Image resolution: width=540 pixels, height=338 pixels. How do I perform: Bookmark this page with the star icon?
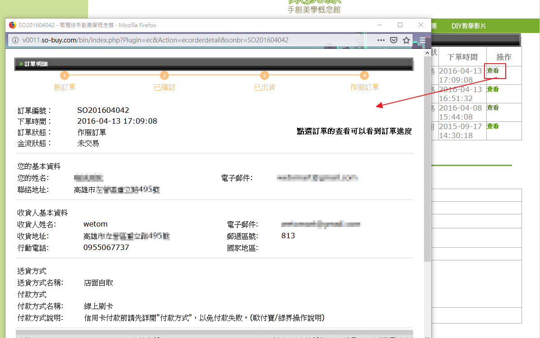(x=406, y=40)
